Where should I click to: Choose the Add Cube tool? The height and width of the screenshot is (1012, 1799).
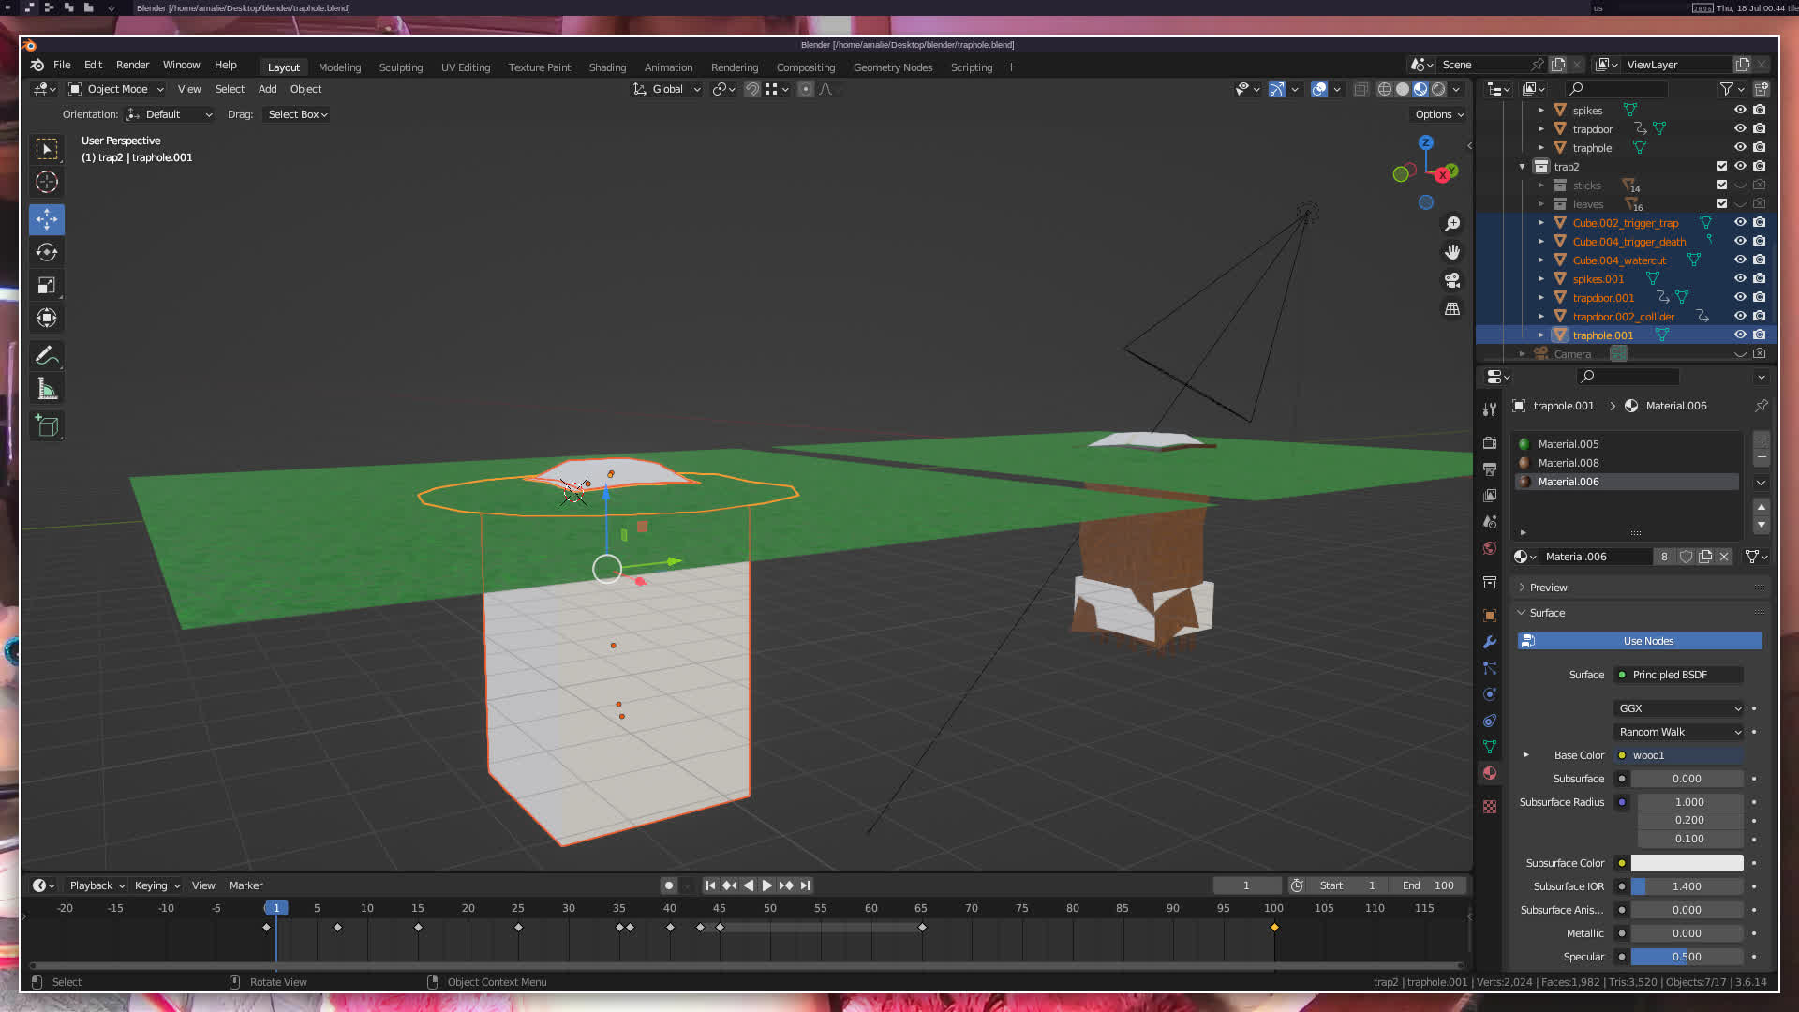47,427
